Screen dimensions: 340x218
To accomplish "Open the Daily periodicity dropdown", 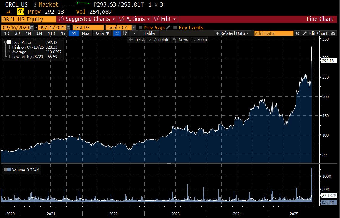I will [102, 33].
